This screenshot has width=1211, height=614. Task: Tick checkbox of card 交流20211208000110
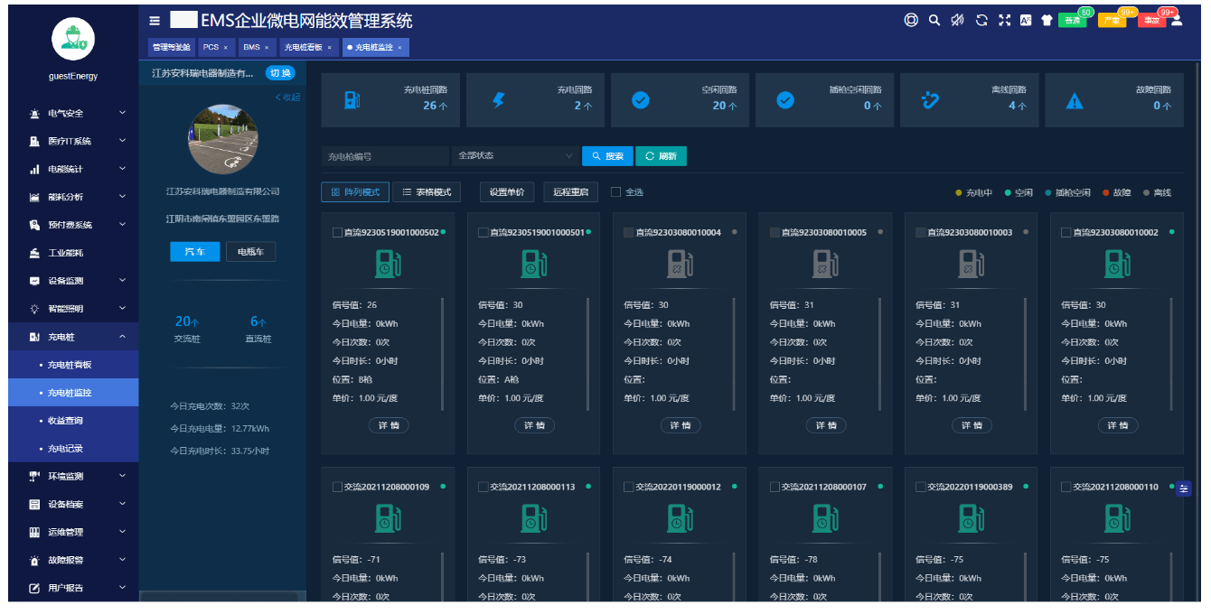click(1066, 488)
